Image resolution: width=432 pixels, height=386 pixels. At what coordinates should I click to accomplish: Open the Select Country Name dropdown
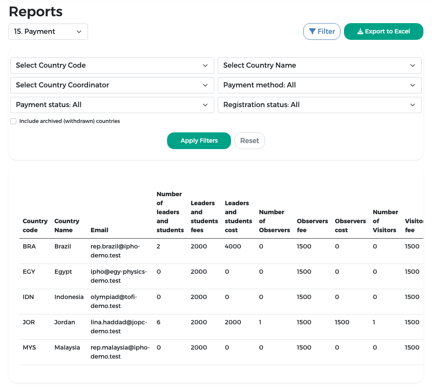tap(319, 66)
